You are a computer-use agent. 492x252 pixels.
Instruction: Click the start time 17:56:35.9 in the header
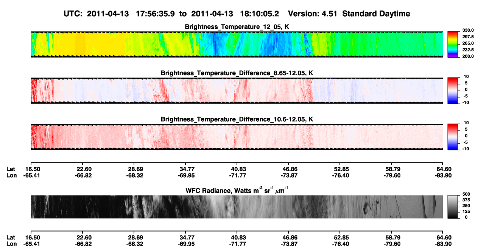pos(155,14)
